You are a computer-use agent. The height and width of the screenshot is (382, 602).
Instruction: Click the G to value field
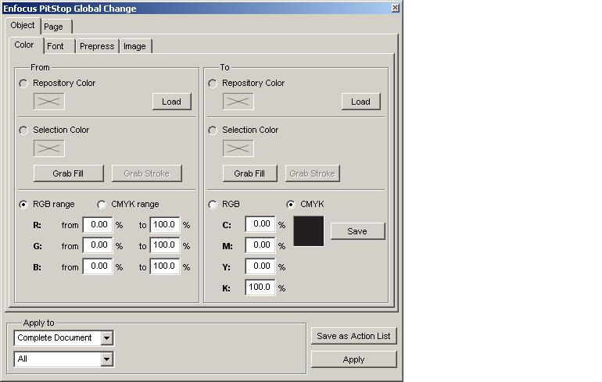[165, 245]
